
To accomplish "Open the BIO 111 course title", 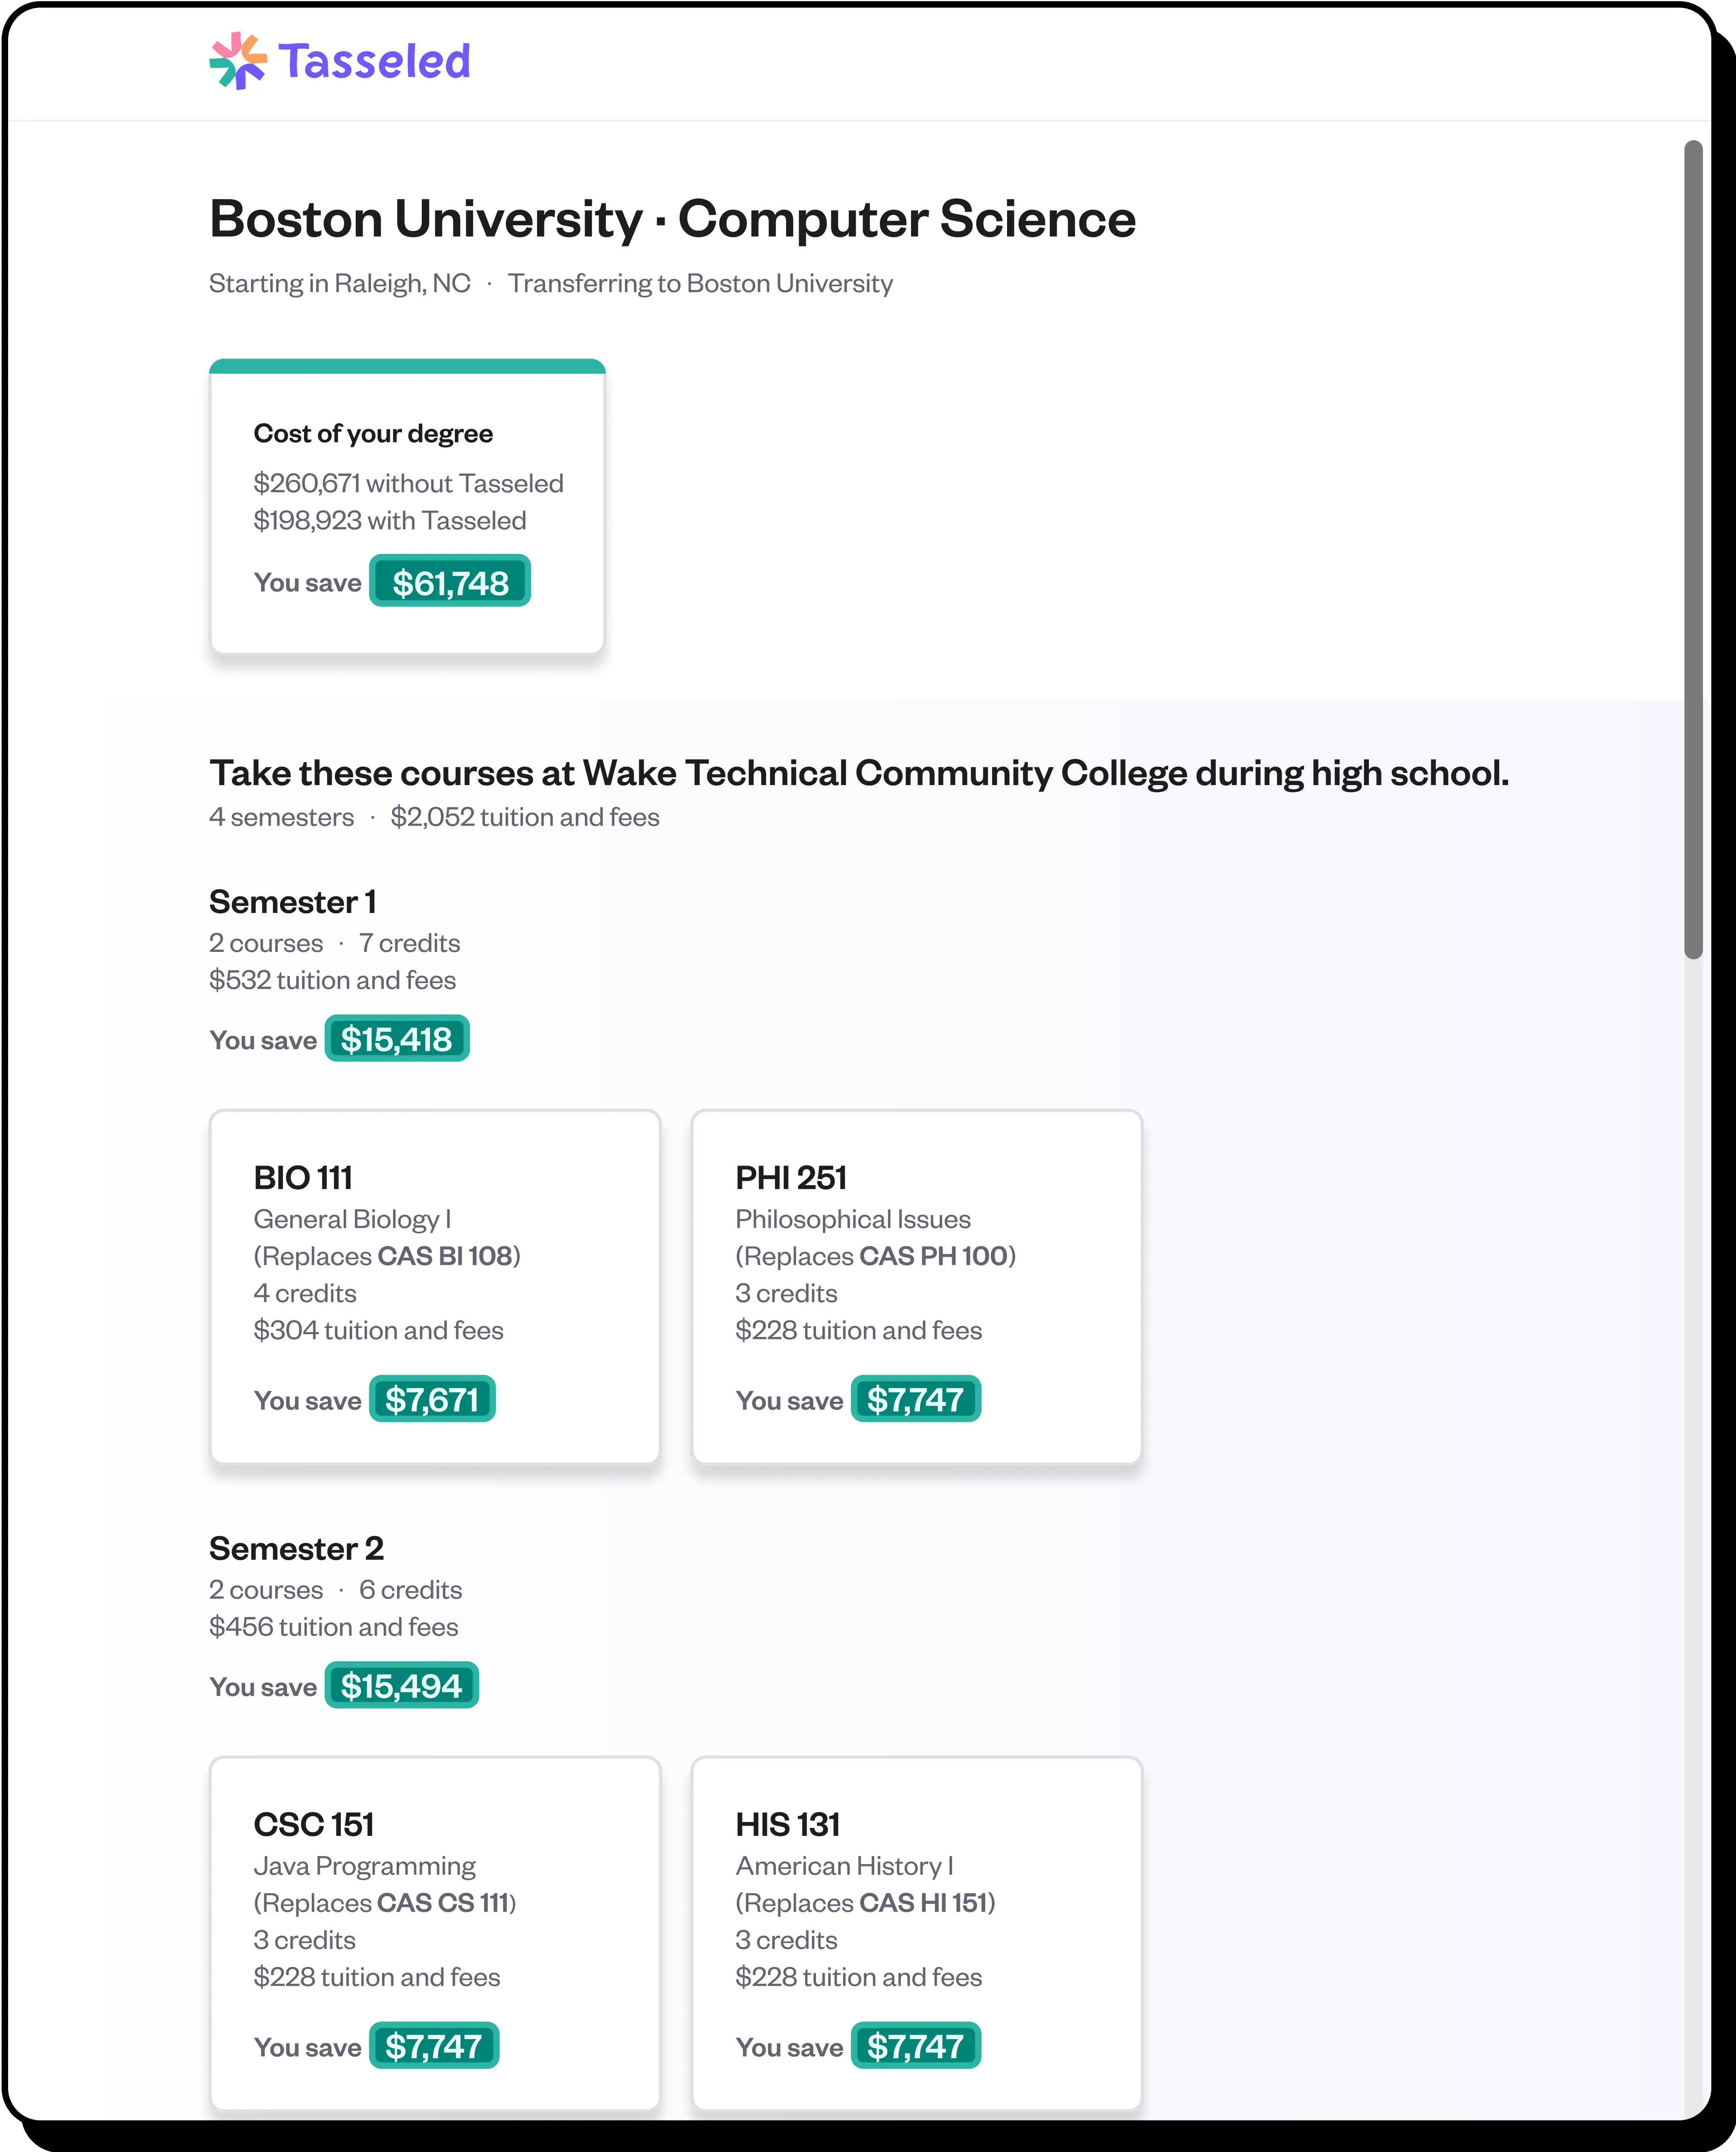I will 303,1177.
